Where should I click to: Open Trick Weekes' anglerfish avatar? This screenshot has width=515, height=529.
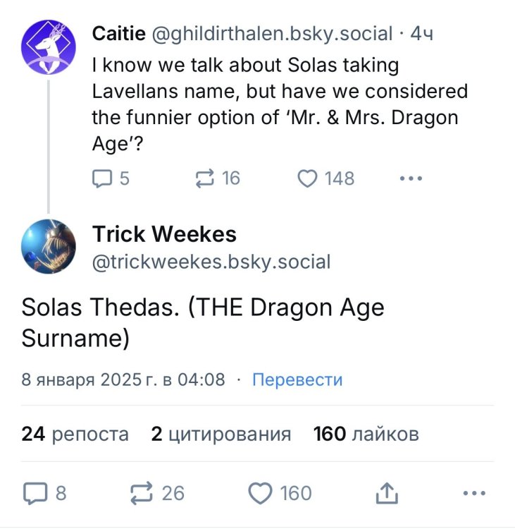click(47, 247)
